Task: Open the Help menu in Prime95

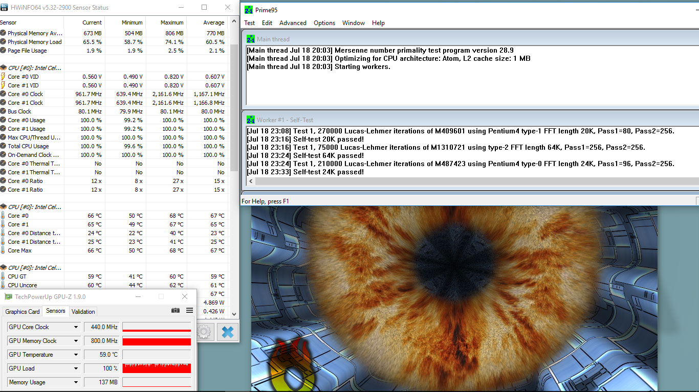Action: tap(378, 23)
